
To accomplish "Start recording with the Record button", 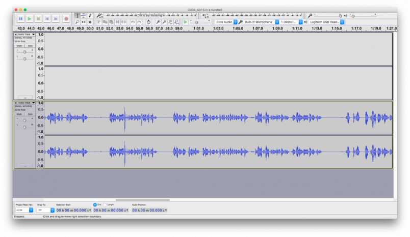I will [x=66, y=19].
